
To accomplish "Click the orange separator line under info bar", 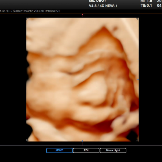I will point(81,14).
